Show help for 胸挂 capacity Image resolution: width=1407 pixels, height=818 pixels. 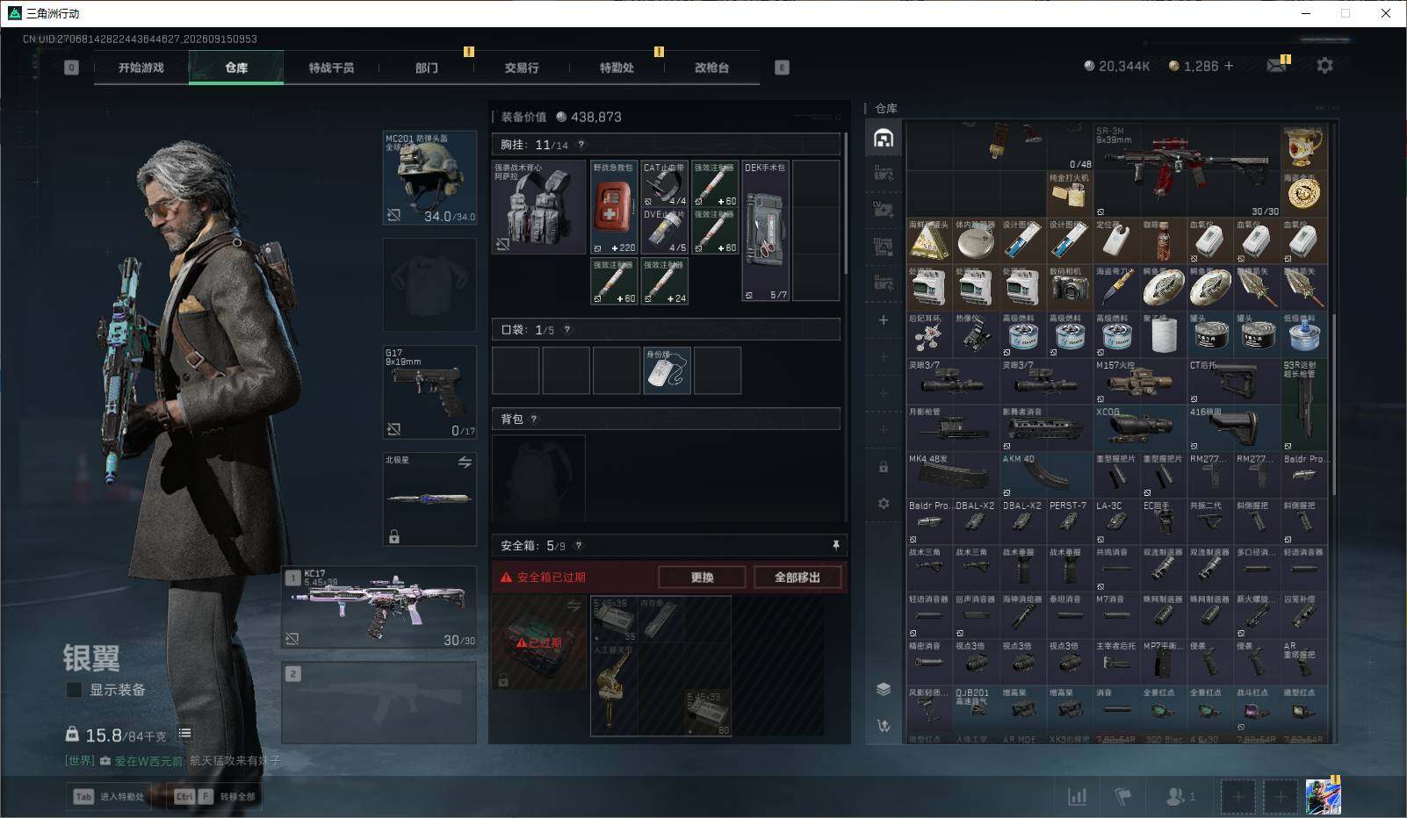tap(581, 145)
